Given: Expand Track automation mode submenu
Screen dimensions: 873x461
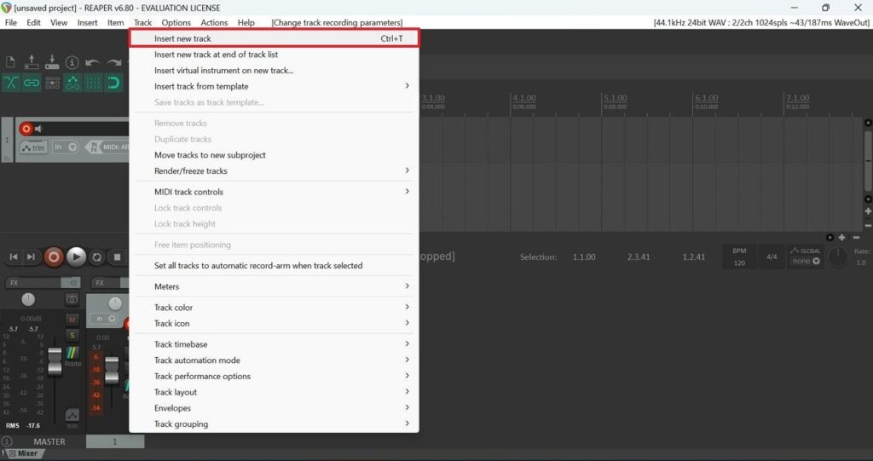Looking at the screenshot, I should click(274, 360).
